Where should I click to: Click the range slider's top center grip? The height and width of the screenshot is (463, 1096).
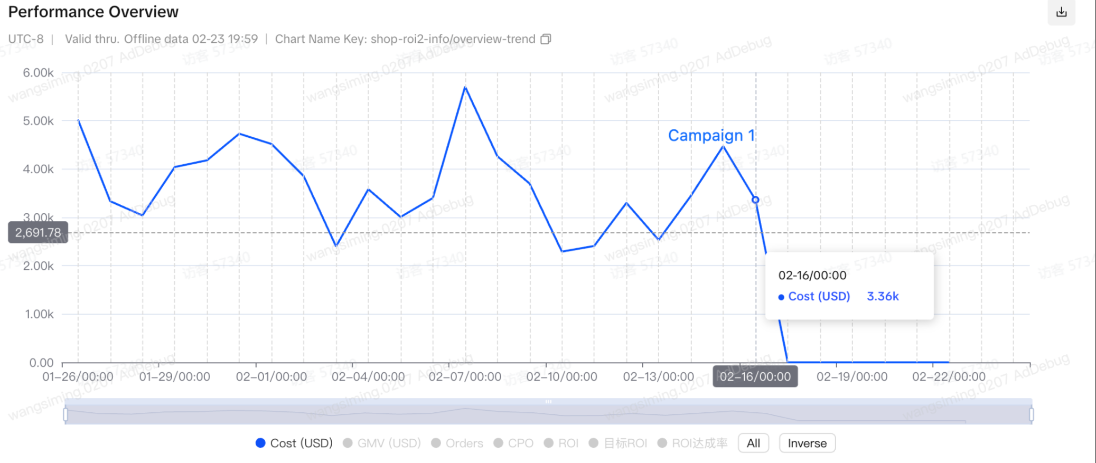click(548, 402)
